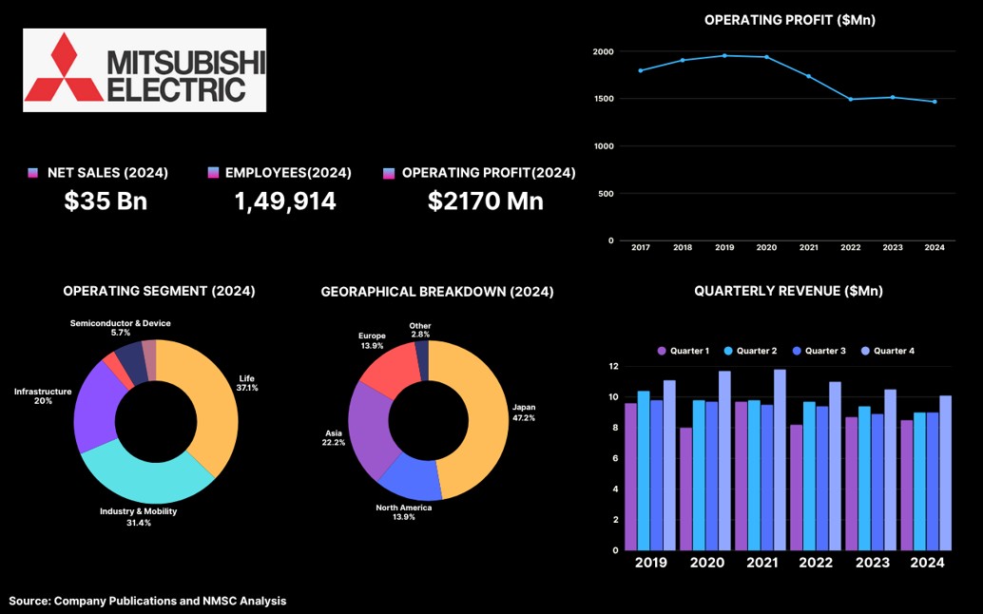Toggle the Quarter 4 legend dot
Screen dimensions: 983x614
coord(865,352)
